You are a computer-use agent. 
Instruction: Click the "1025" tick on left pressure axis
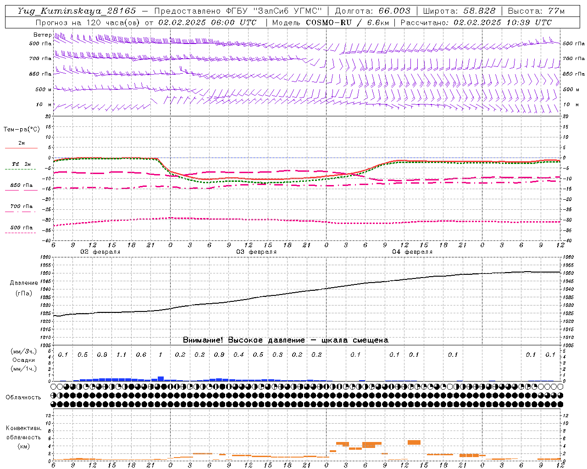tap(46, 313)
